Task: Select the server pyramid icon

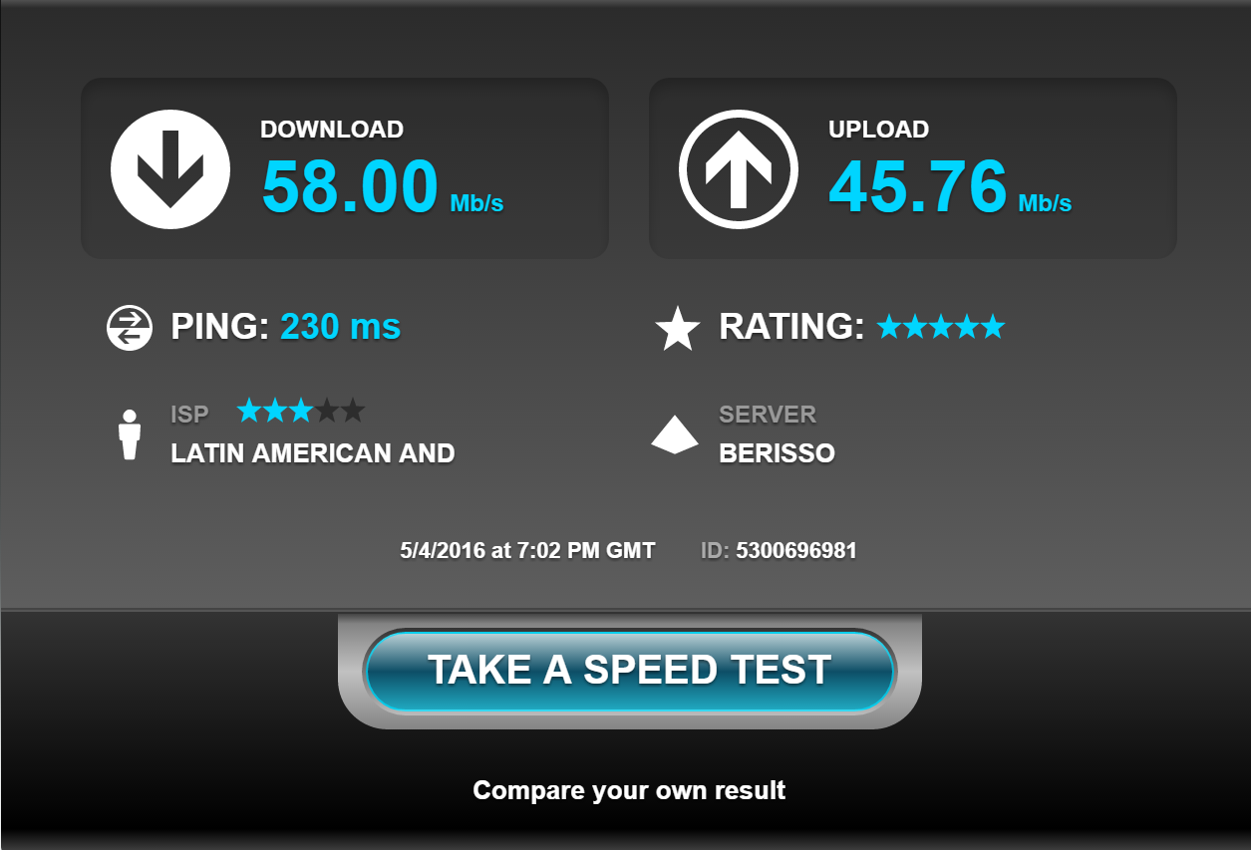Action: tap(675, 434)
